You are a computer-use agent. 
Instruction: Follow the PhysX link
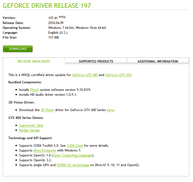click(35, 90)
